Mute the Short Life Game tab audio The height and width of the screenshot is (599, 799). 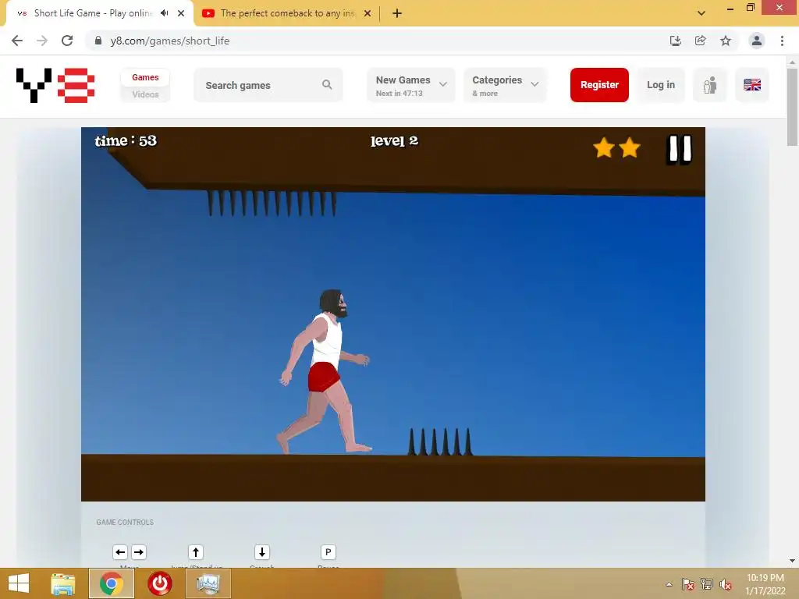(164, 13)
